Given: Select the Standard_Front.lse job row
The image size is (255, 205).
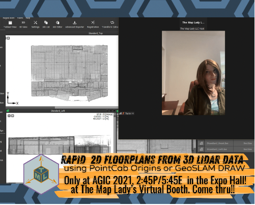Looking at the screenshot, I should click(225, 143).
